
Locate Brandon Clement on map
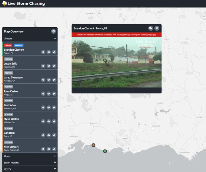click(x=43, y=52)
